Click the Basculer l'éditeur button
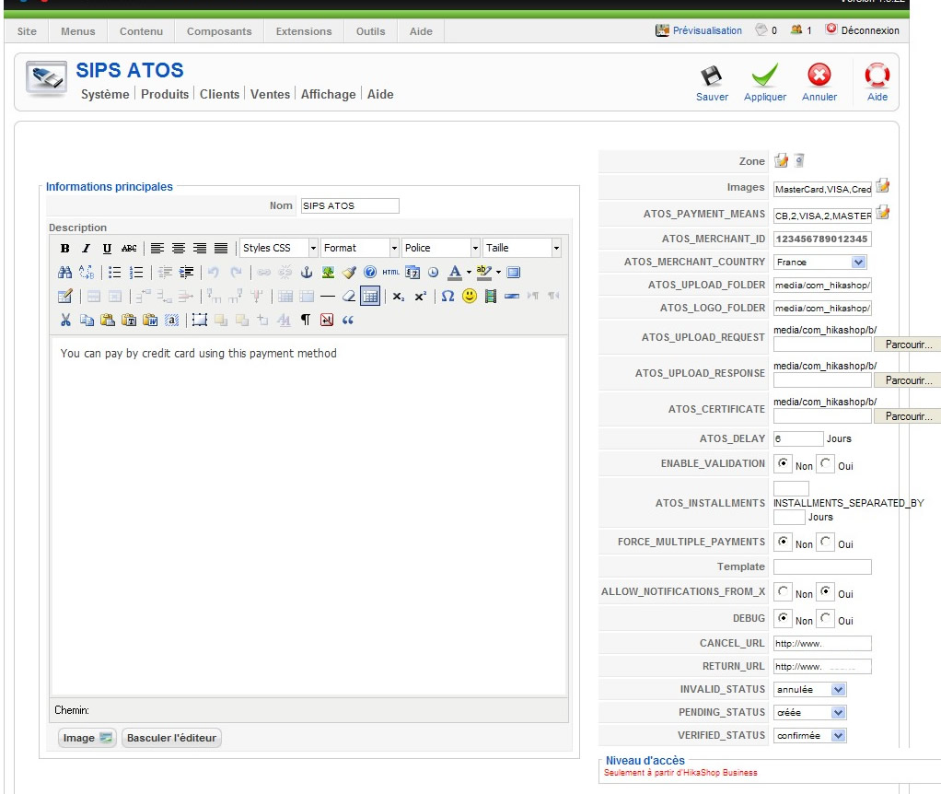Screen dimensions: 941x794 171,738
